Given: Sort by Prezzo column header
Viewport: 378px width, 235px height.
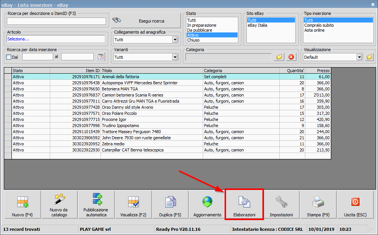Looking at the screenshot, I should [x=318, y=71].
